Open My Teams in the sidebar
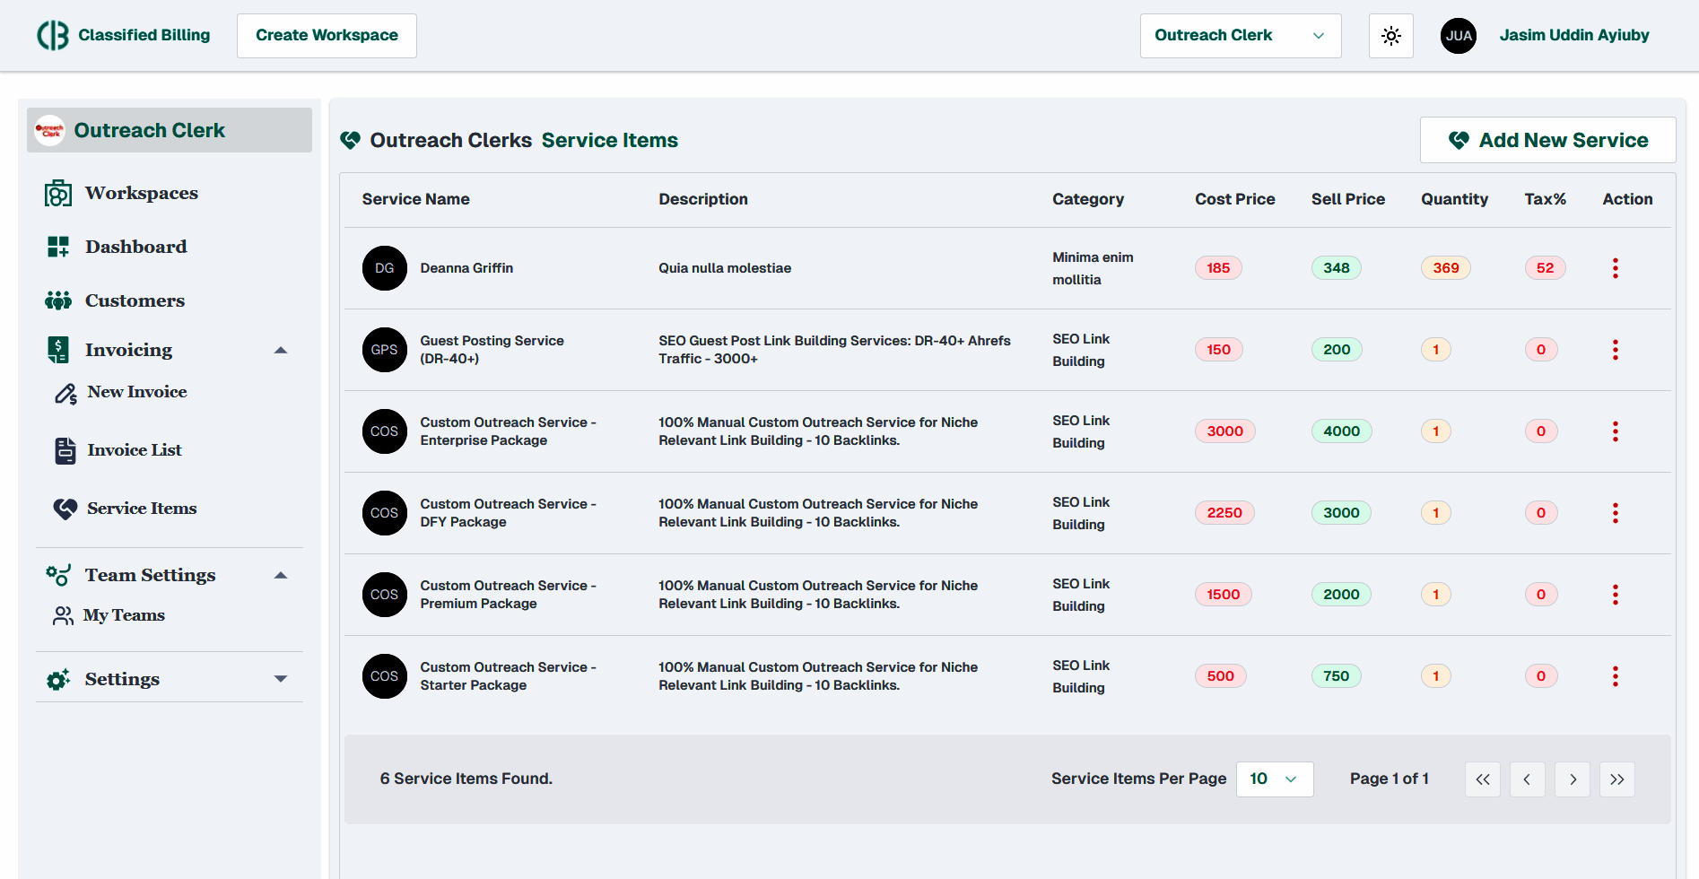This screenshot has height=879, width=1699. [x=124, y=615]
